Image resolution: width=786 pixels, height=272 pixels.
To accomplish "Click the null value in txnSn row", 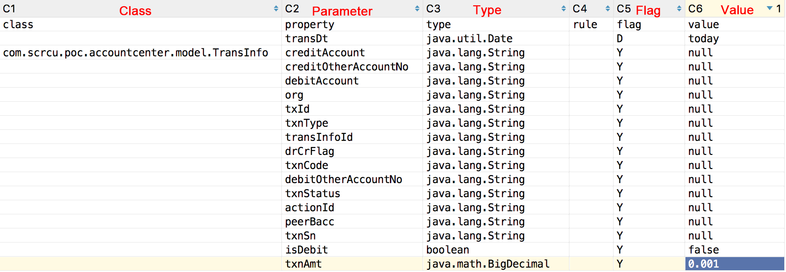I will pyautogui.click(x=735, y=235).
